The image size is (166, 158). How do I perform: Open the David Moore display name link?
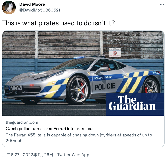32,4
